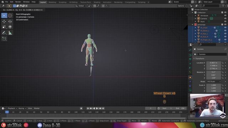Open the XYZ Euler rotation mode dropdown

tap(214, 82)
